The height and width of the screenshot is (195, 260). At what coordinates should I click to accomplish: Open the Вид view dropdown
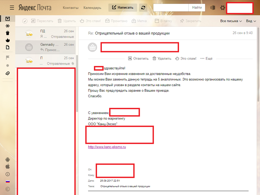coord(251,21)
